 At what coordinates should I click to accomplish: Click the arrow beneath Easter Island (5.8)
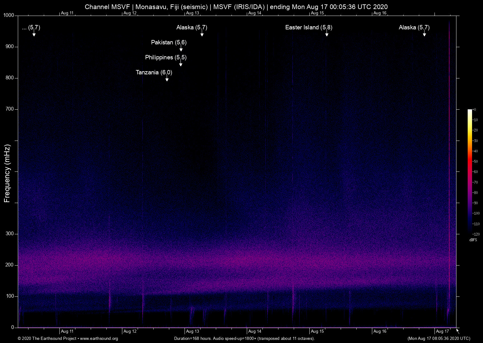(x=327, y=34)
